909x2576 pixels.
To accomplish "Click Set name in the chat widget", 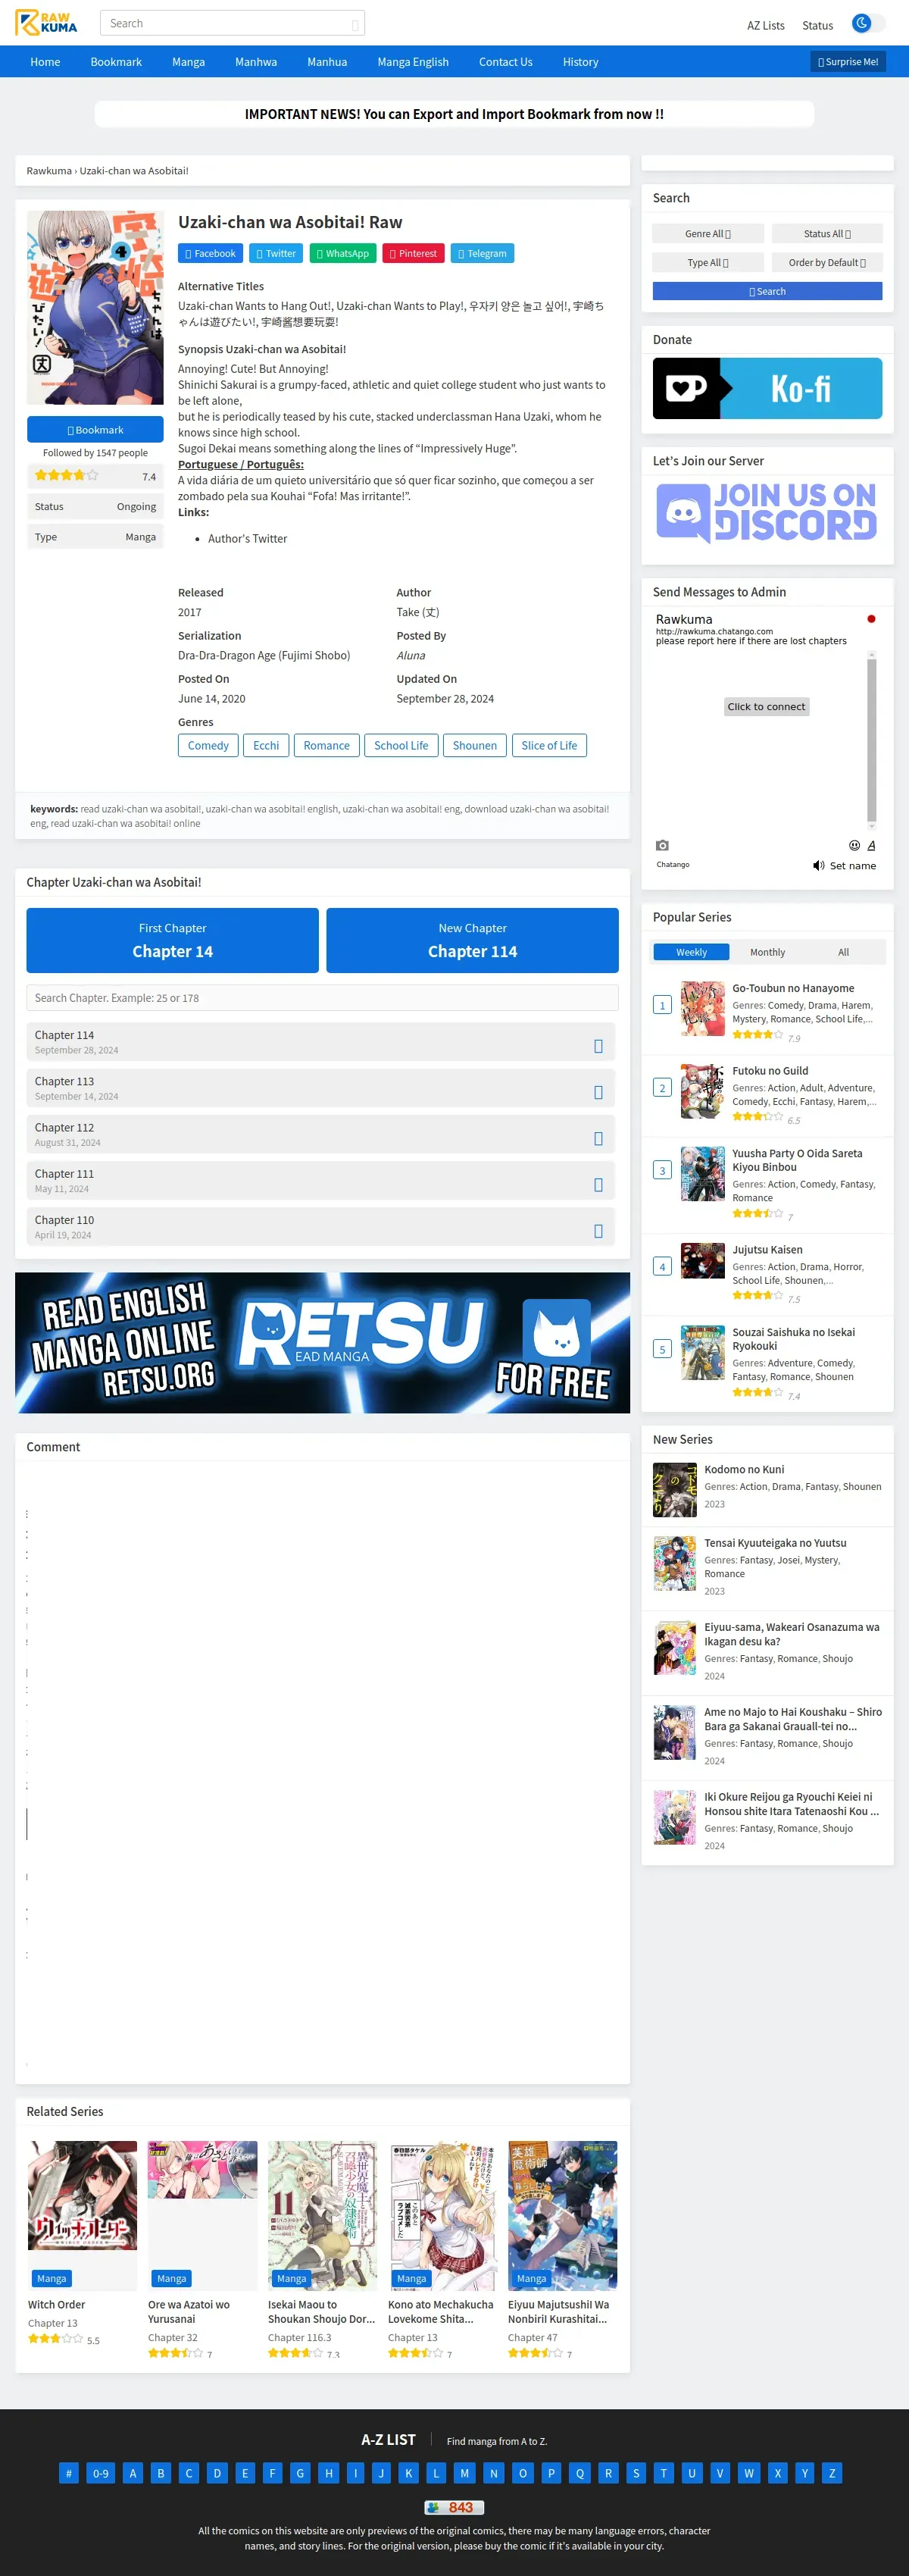I will (853, 867).
